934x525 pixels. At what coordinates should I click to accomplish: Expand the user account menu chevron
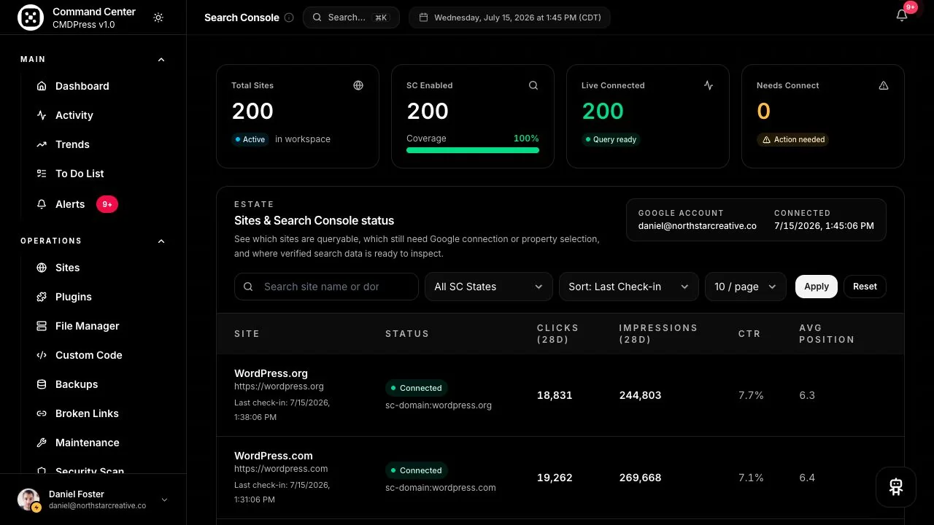point(164,499)
